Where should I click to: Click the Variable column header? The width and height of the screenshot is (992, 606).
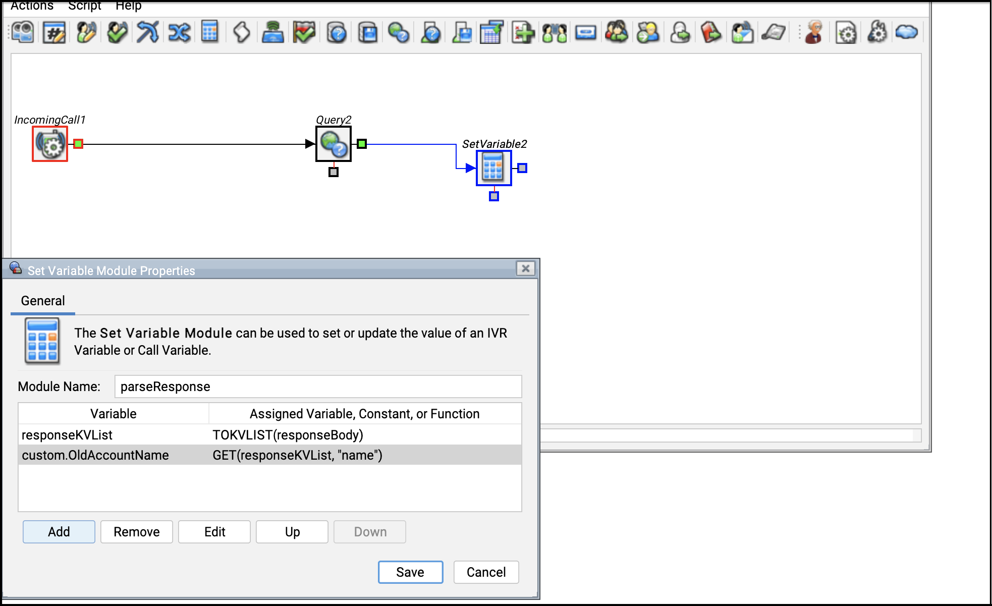click(114, 414)
